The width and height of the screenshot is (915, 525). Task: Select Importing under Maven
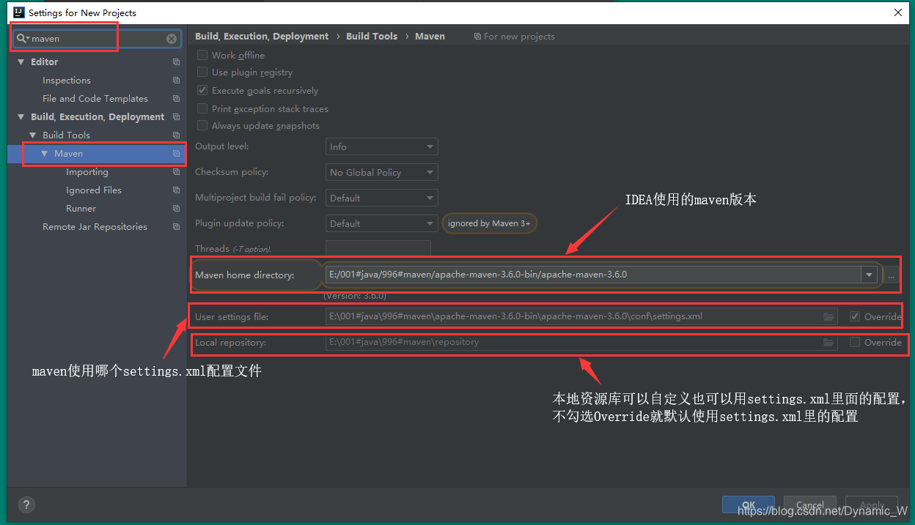coord(87,172)
